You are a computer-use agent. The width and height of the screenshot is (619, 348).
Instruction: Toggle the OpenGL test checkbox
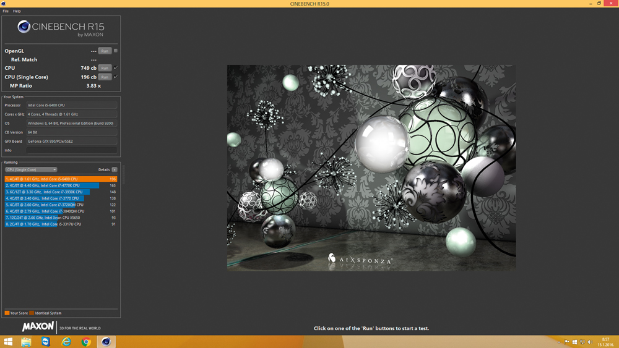(x=116, y=51)
